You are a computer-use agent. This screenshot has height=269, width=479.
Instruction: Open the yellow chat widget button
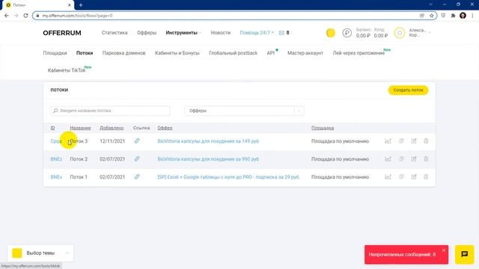point(464,254)
